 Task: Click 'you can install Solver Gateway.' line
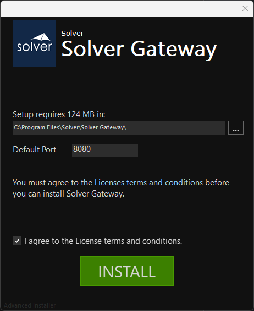click(69, 194)
